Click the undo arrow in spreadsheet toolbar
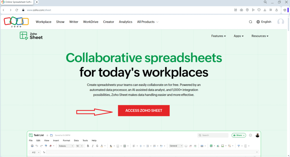 click(x=37, y=146)
